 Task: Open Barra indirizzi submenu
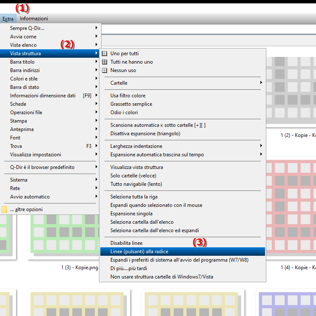click(49, 70)
